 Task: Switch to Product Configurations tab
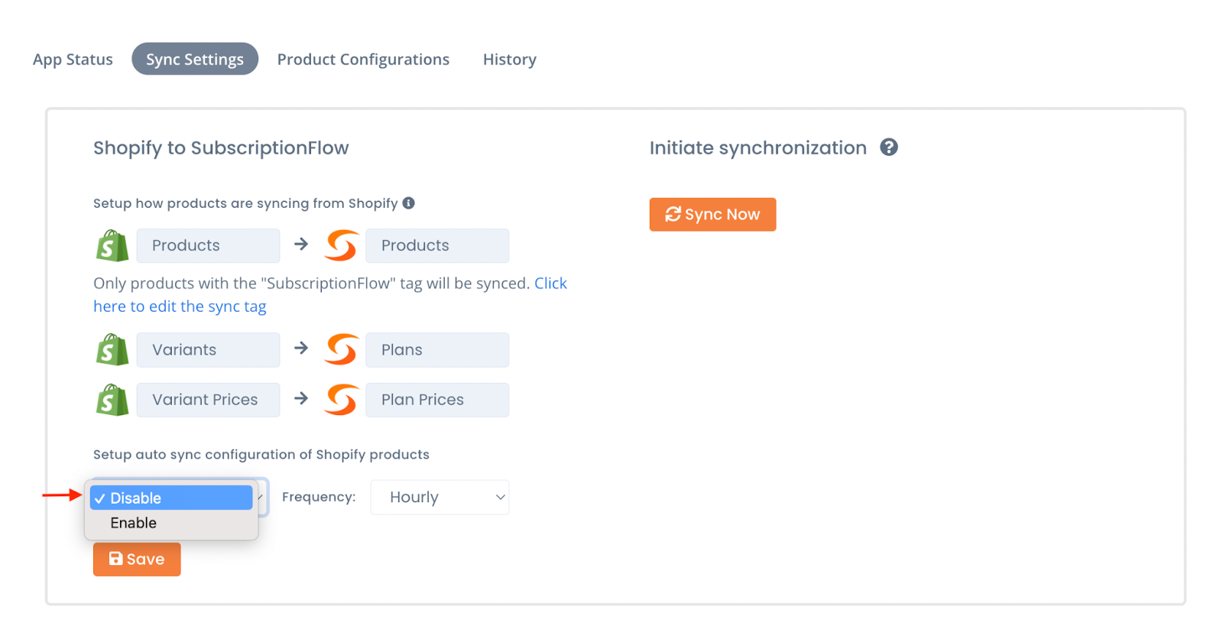363,59
